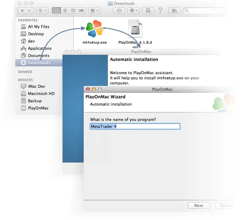The height and width of the screenshot is (220, 242).
Task: Select iMac Dev under Devices
Action: pyautogui.click(x=37, y=86)
